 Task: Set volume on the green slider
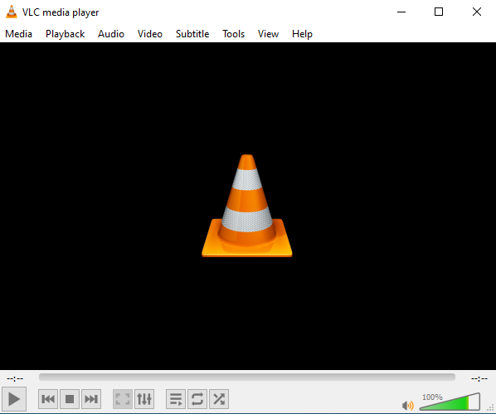[x=450, y=402]
